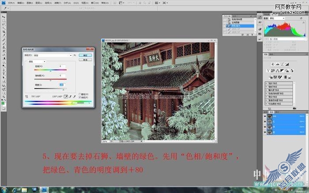The height and width of the screenshot is (193, 309).
Task: Open the 预设 preset dropdown in dialog
Action: point(53,55)
